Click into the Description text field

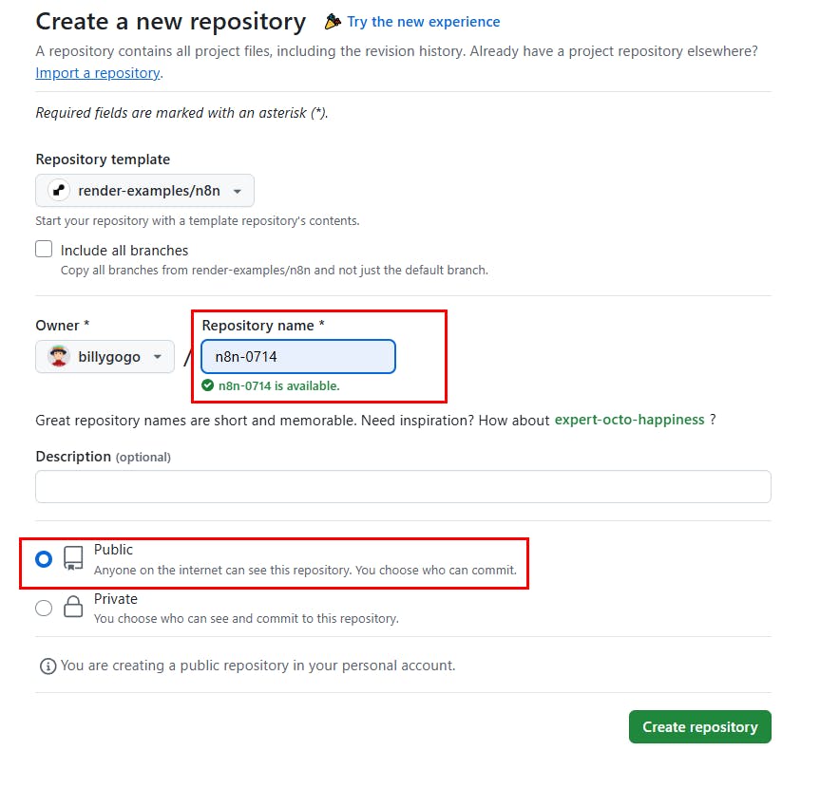click(x=403, y=486)
